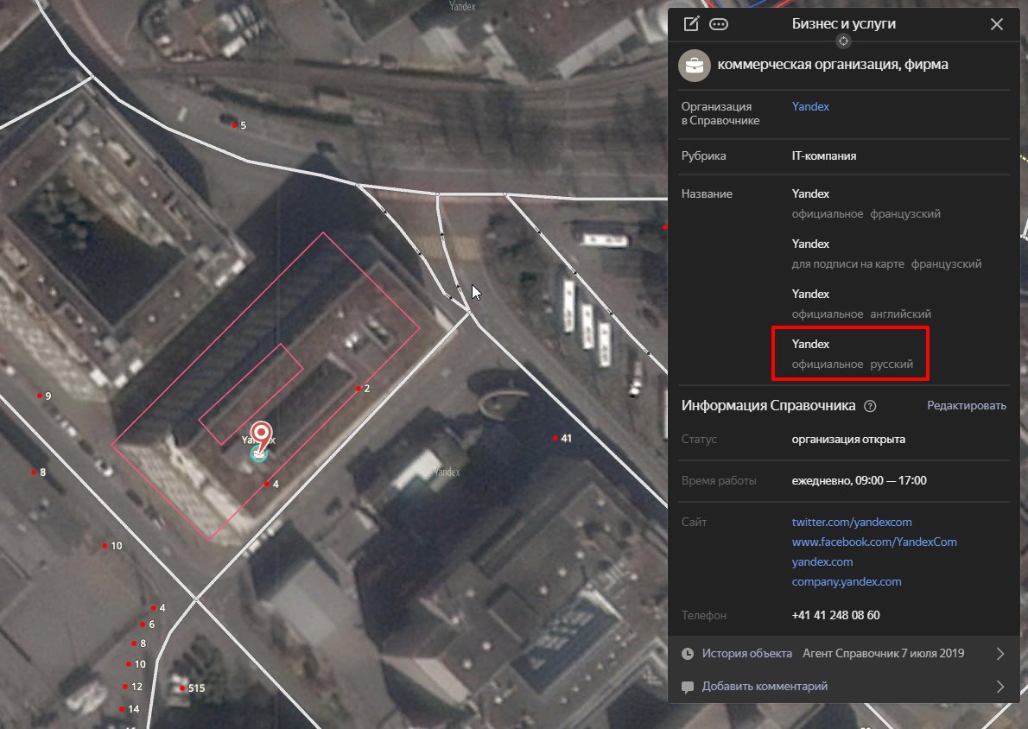Click the edit pencil icon in panel header

coord(691,24)
